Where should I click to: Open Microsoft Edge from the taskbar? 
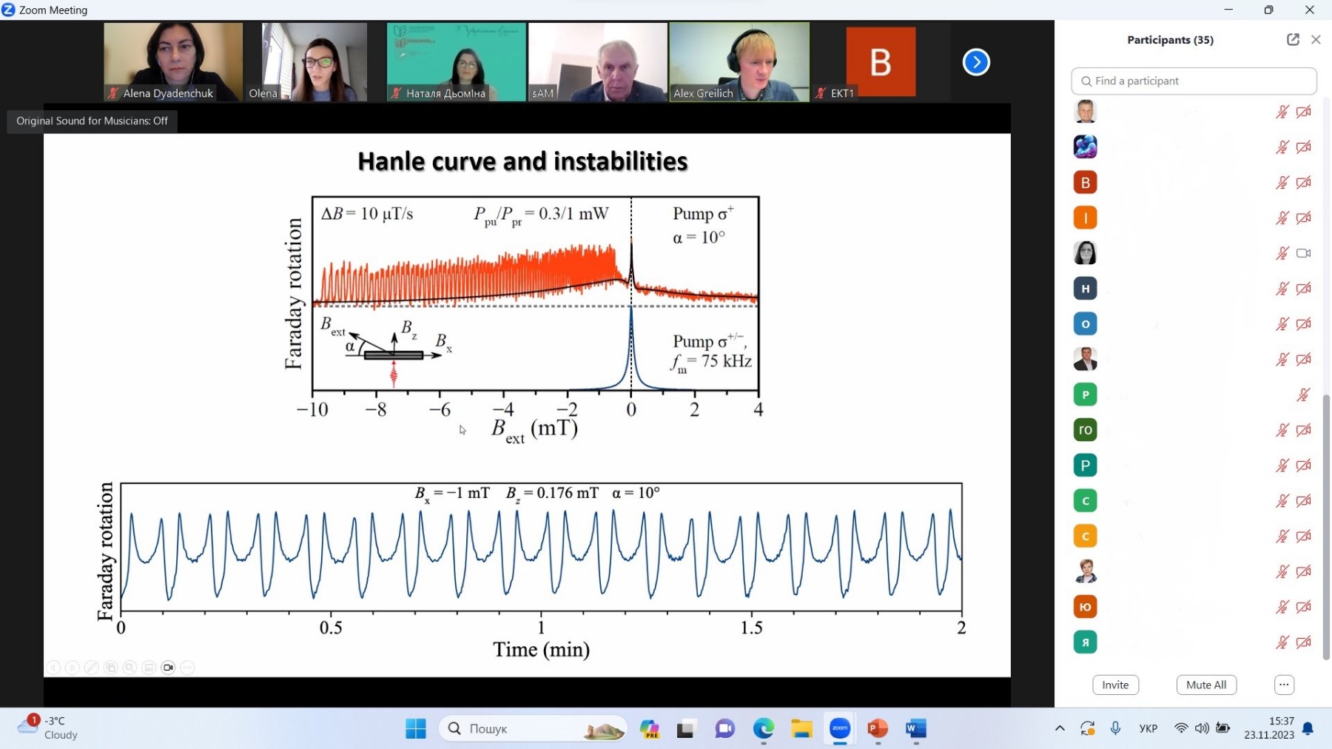pyautogui.click(x=763, y=729)
